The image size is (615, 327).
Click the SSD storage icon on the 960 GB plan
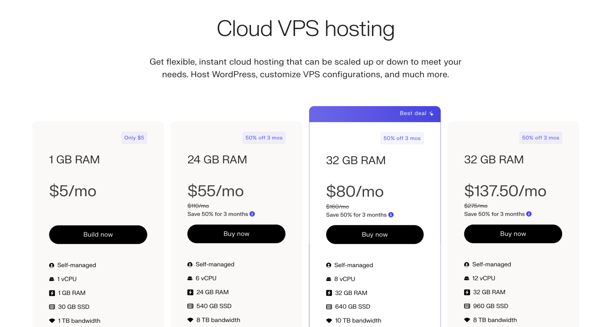click(x=467, y=306)
